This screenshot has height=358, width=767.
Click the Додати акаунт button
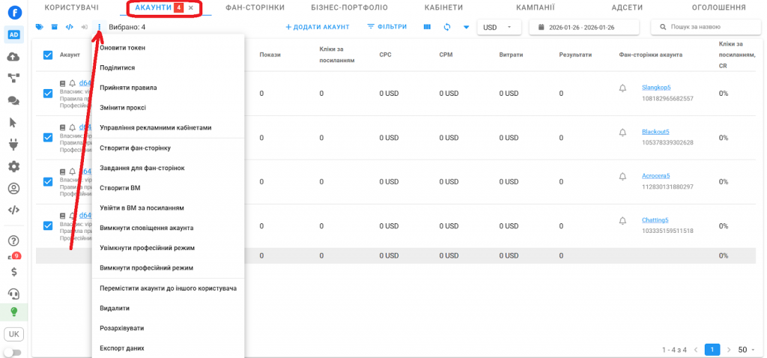318,27
